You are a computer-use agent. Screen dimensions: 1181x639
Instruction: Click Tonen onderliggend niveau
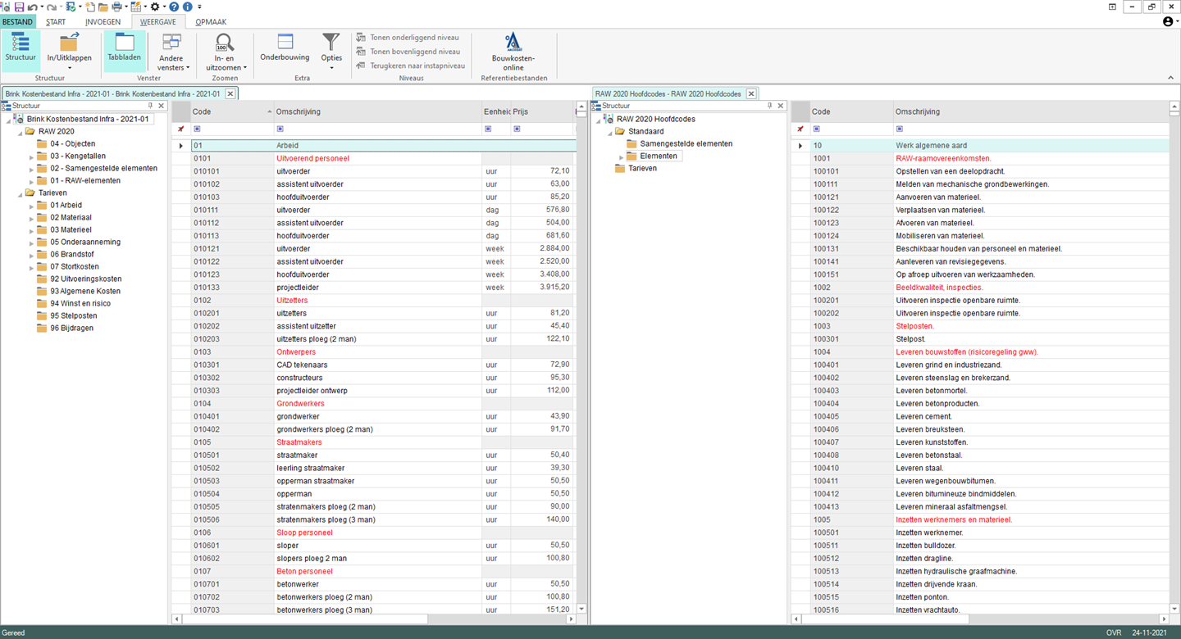408,38
